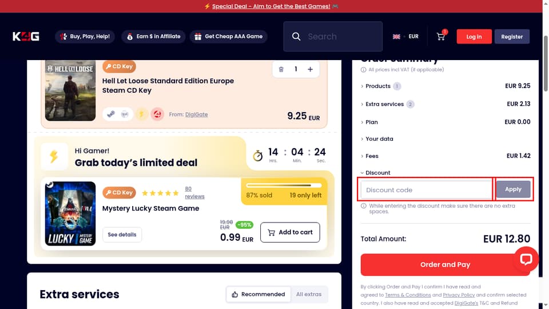549x309 pixels.
Task: Open the live chat bubble
Action: click(526, 259)
